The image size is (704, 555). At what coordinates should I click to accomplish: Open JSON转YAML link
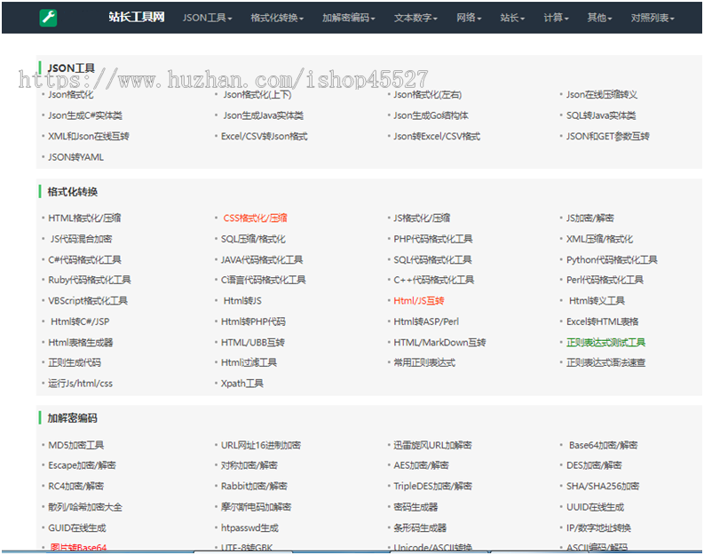[x=75, y=157]
